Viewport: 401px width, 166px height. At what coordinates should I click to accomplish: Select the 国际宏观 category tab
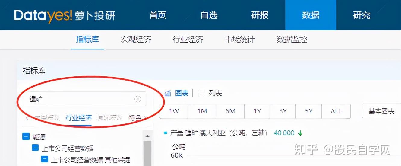point(110,118)
